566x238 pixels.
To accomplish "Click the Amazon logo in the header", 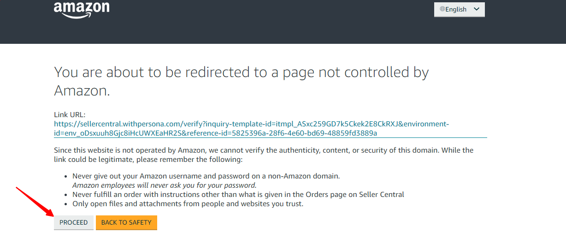I will coord(82,10).
